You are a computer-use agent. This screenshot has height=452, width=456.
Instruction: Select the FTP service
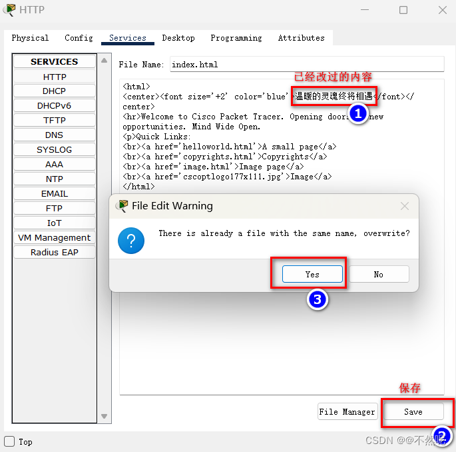point(55,208)
